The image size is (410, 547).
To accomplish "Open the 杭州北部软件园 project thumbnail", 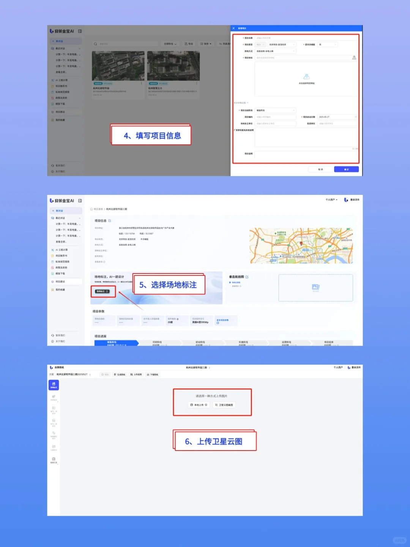I will 118,65.
